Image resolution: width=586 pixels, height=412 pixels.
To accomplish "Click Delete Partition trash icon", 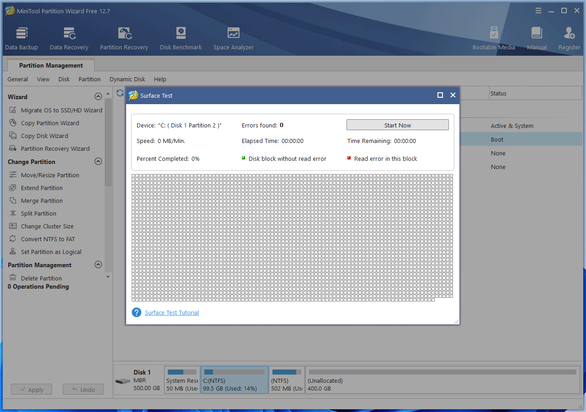I will 13,278.
